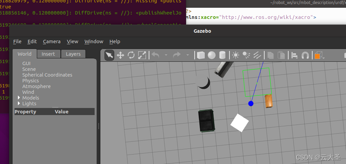The height and width of the screenshot is (164, 346).
Task: Select the white box model in scene
Action: 240,123
